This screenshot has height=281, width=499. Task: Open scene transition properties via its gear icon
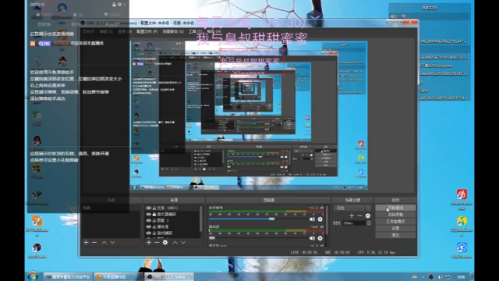tap(367, 215)
